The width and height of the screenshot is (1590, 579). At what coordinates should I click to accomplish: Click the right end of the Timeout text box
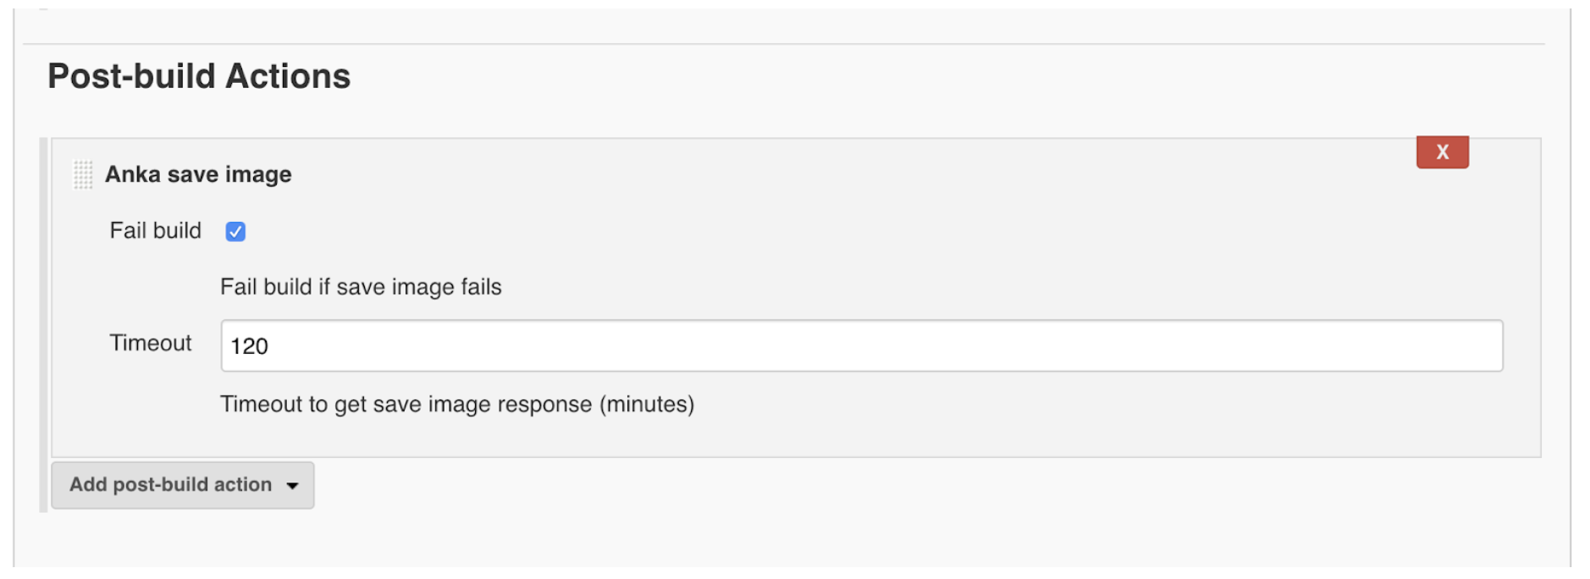click(1486, 345)
